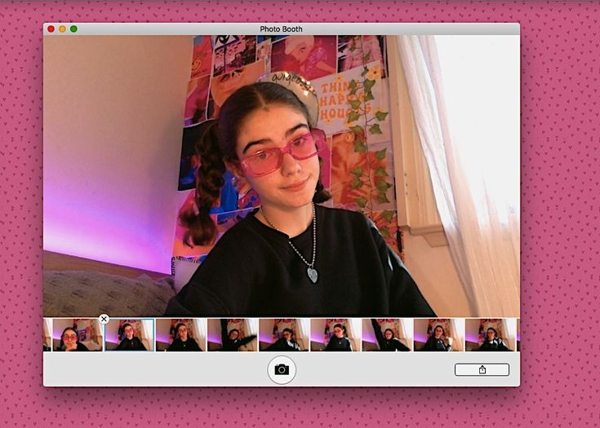This screenshot has width=600, height=428.
Task: Open the last full thumbnail in the strip
Action: [490, 335]
